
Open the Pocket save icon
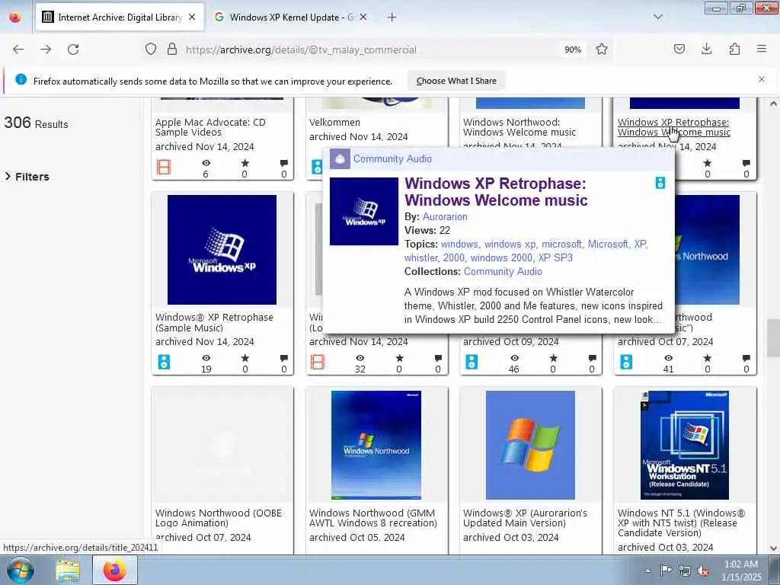pyautogui.click(x=679, y=50)
